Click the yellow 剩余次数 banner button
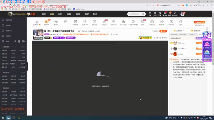The image size is (214, 120). 145,38
